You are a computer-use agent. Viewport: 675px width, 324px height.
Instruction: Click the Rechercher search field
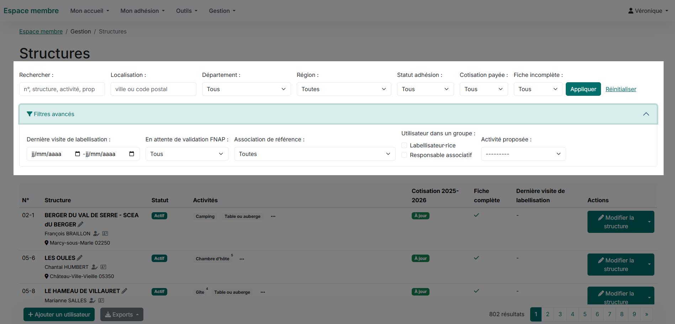coord(62,89)
